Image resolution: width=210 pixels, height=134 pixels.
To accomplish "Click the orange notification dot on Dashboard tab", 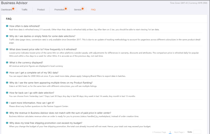I will pos(13,8).
